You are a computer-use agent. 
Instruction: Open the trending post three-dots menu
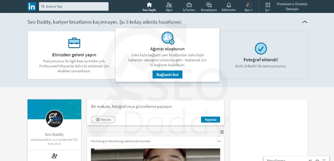click(x=219, y=141)
